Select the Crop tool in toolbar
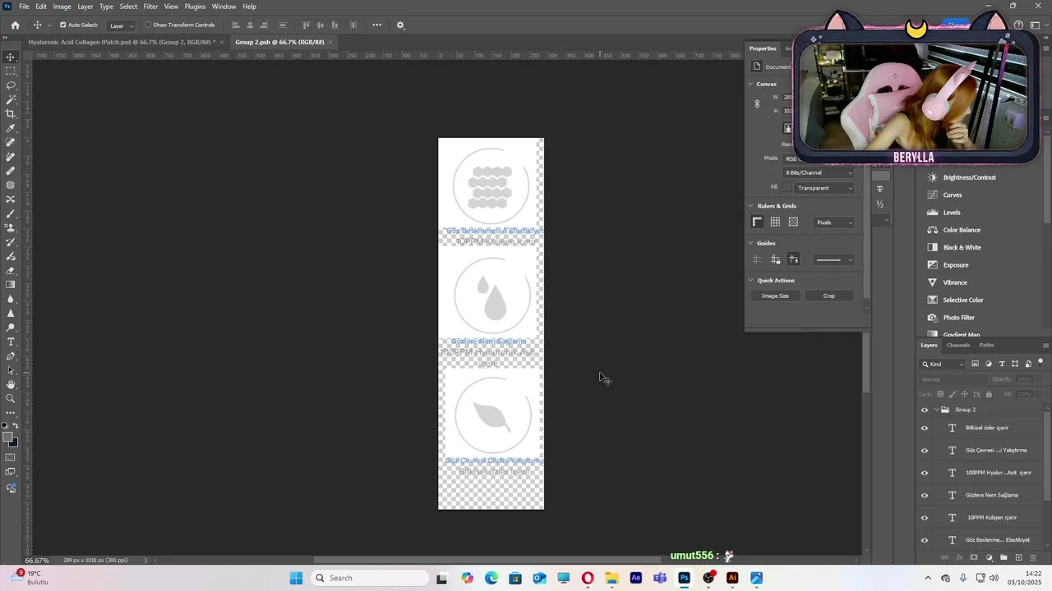Screen dimensions: 1052x591 [11, 114]
